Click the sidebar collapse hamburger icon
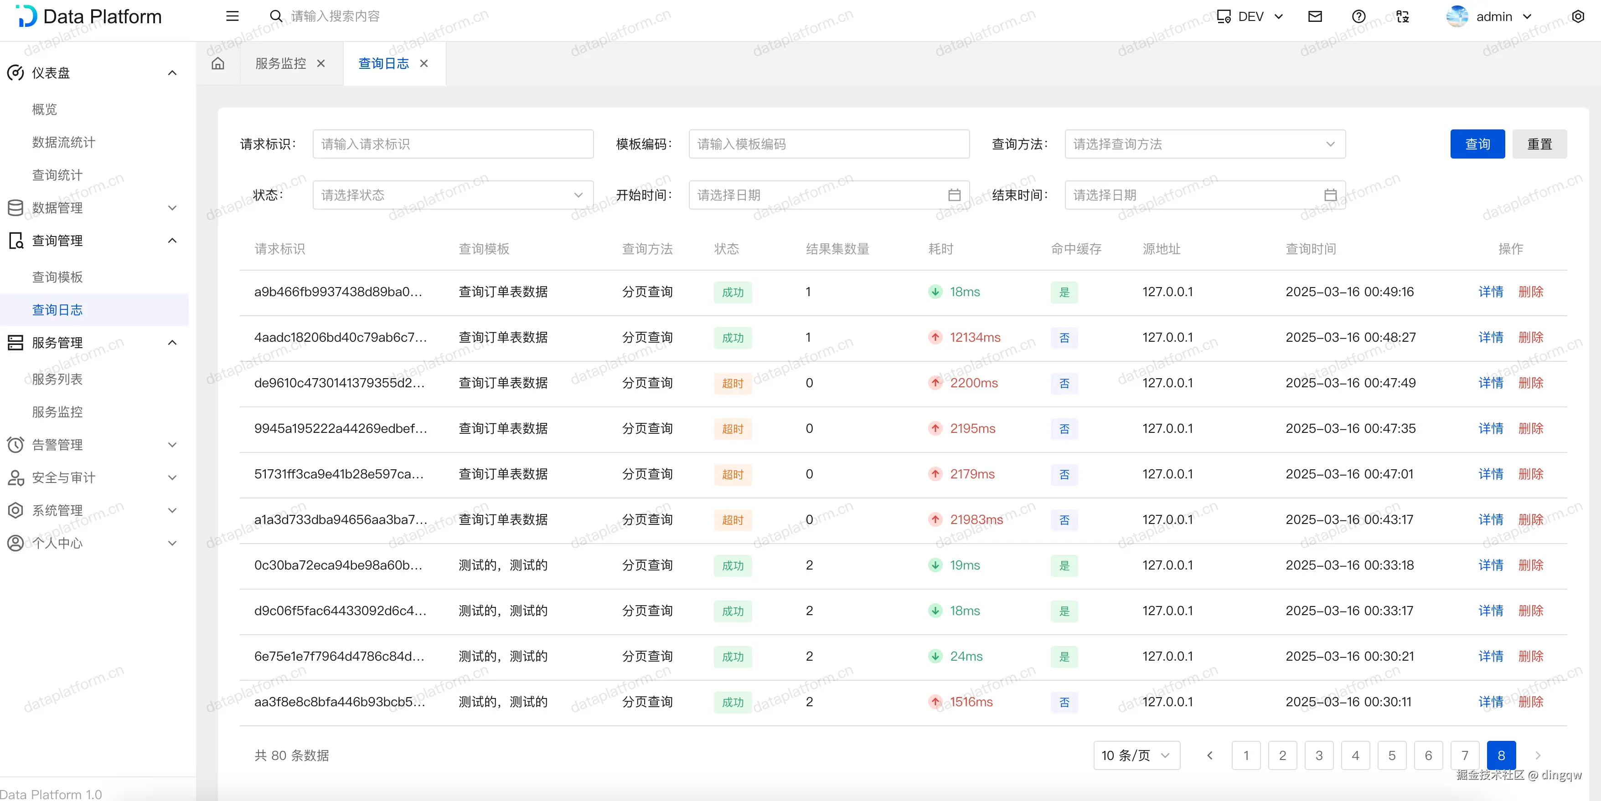Screen dimensions: 1601x801 point(232,16)
